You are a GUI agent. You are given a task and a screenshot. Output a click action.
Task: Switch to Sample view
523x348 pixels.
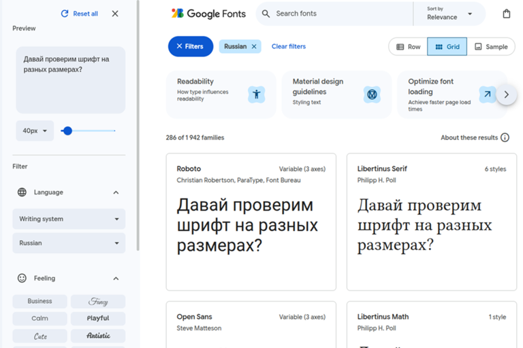pyautogui.click(x=491, y=47)
